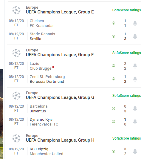The image size is (141, 159).
Task: Click bell icon for Barcelona vs Juventus match
Action: [135, 108]
